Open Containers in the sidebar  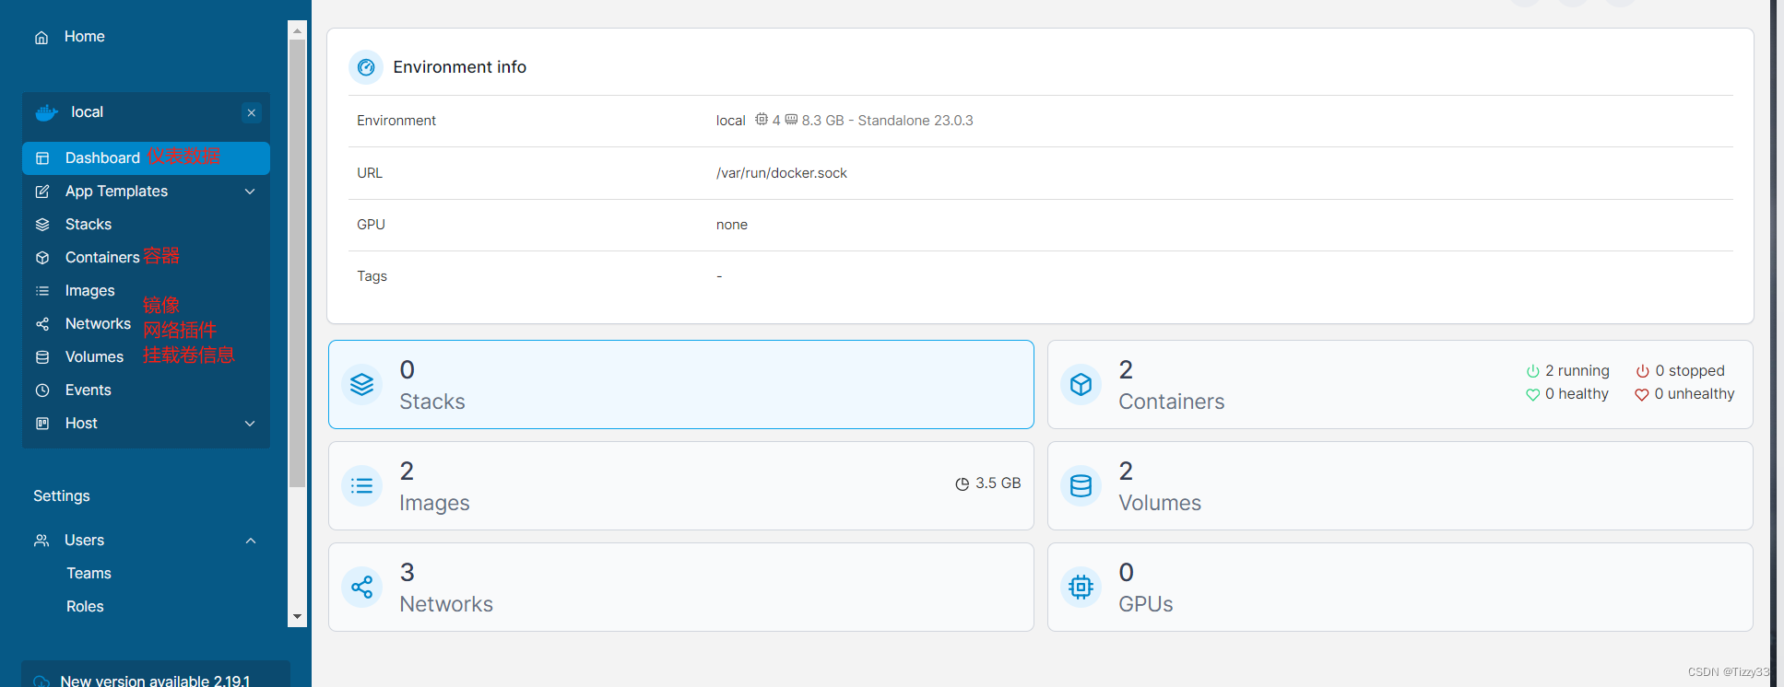pyautogui.click(x=101, y=258)
